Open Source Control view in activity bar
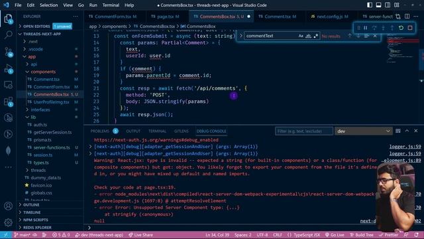Screen dimensions: 424x239 coord(9,52)
